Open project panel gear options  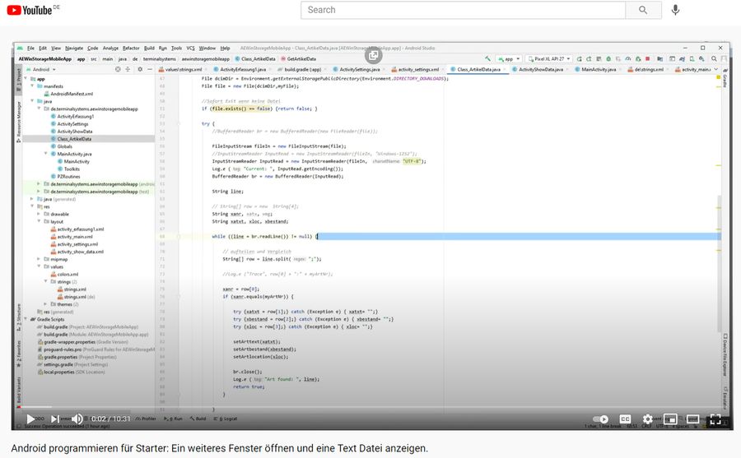point(140,69)
